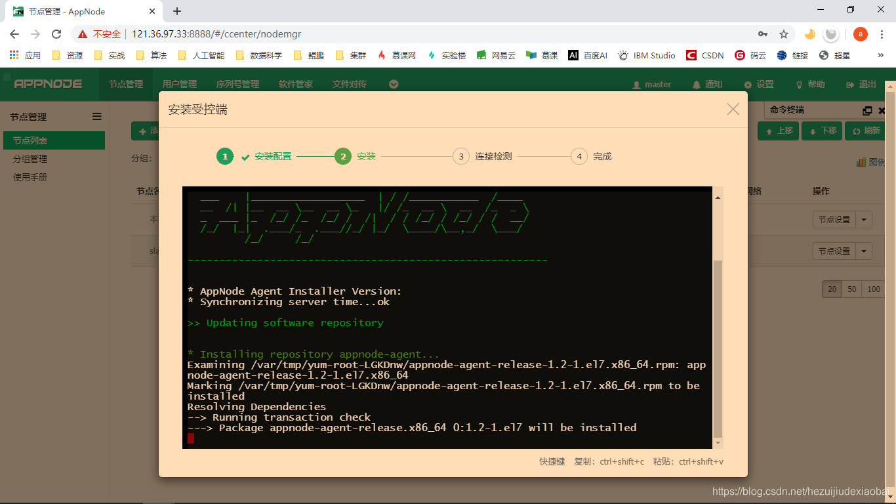The height and width of the screenshot is (504, 896).
Task: Restore the 命令终端 panel window icon
Action: 867,111
